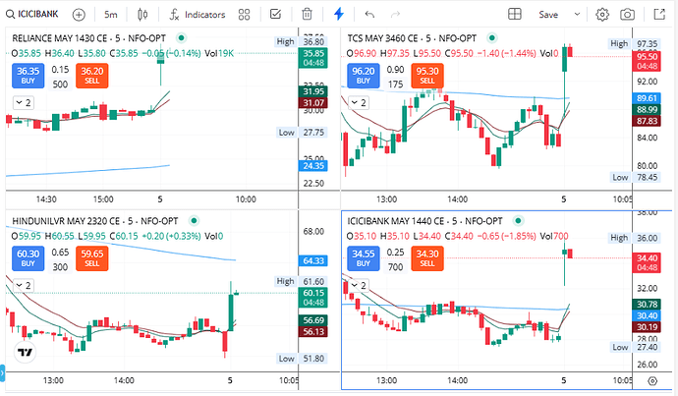
Task: Click the Save button
Action: 548,15
